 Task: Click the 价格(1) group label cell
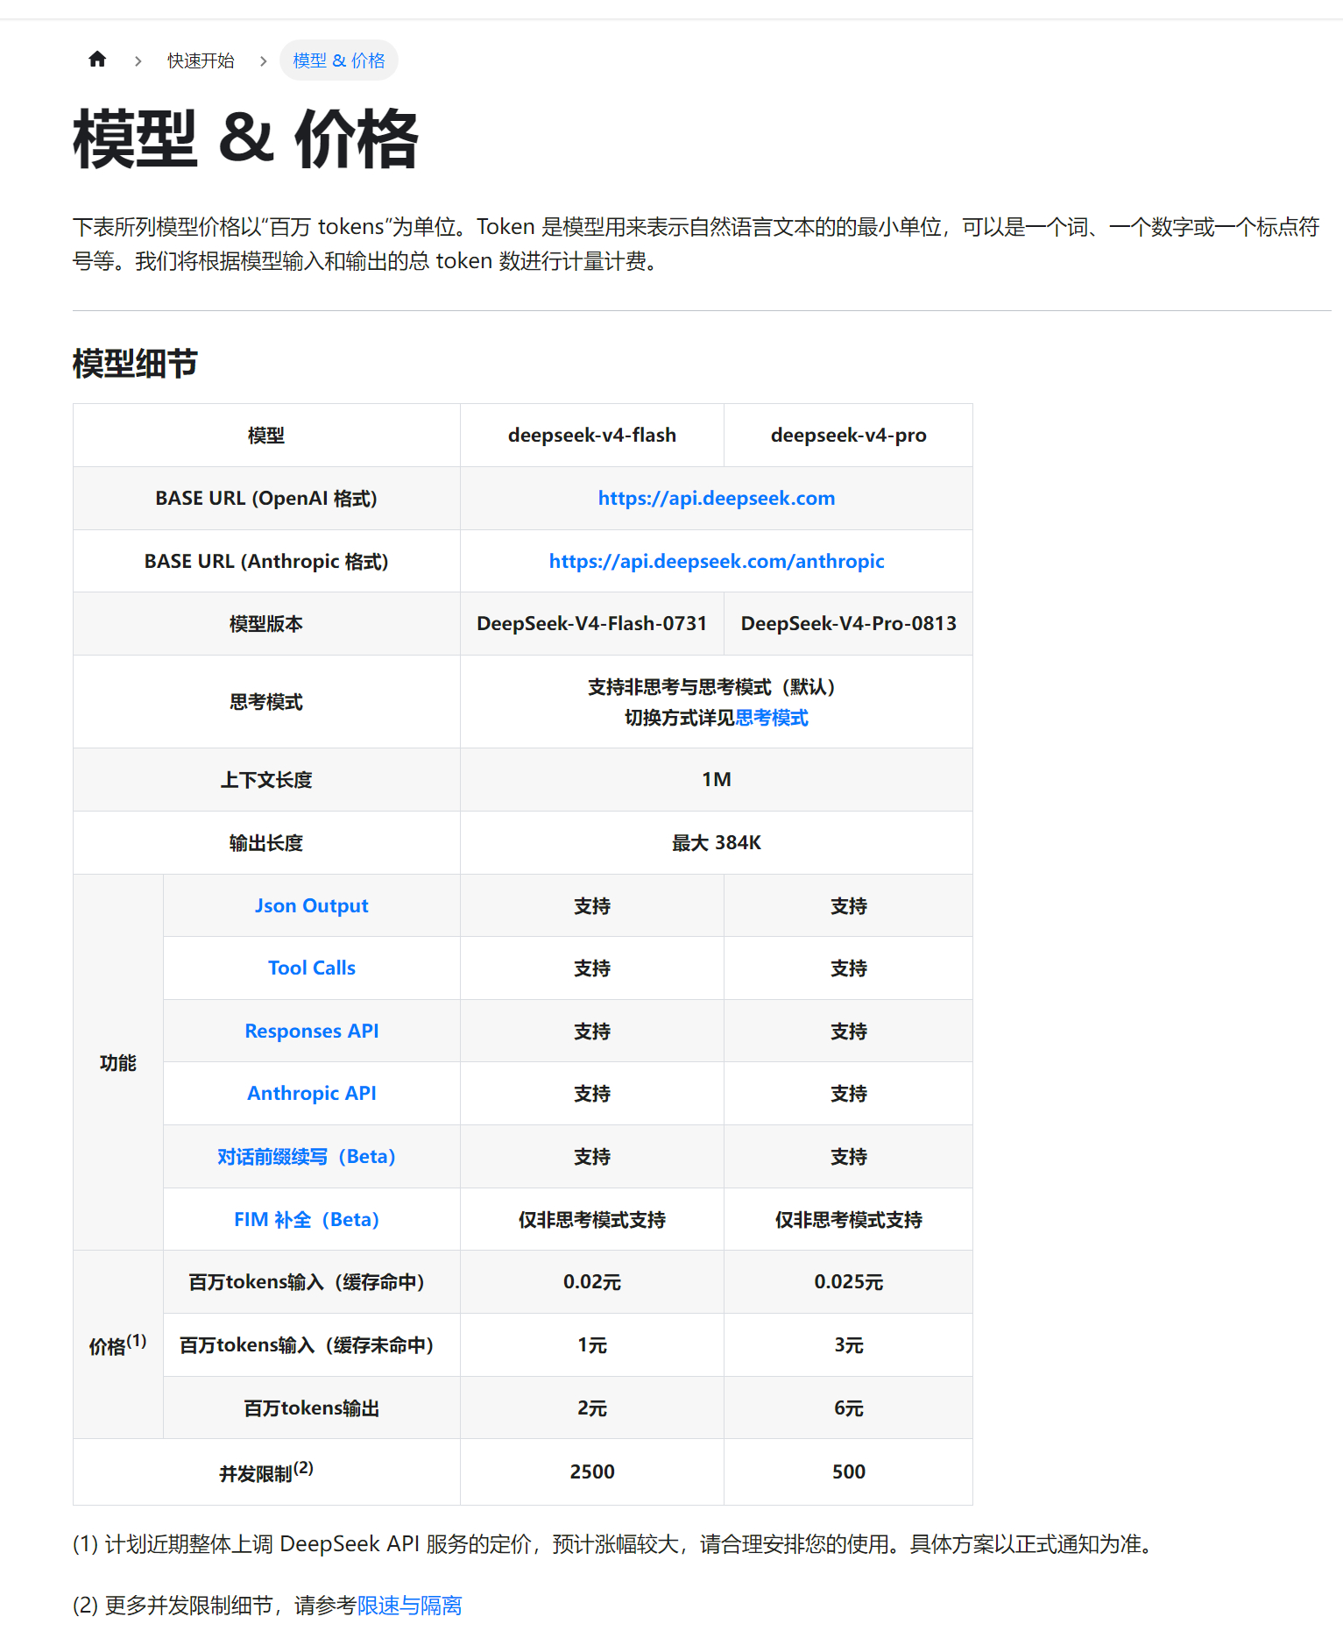[x=118, y=1345]
